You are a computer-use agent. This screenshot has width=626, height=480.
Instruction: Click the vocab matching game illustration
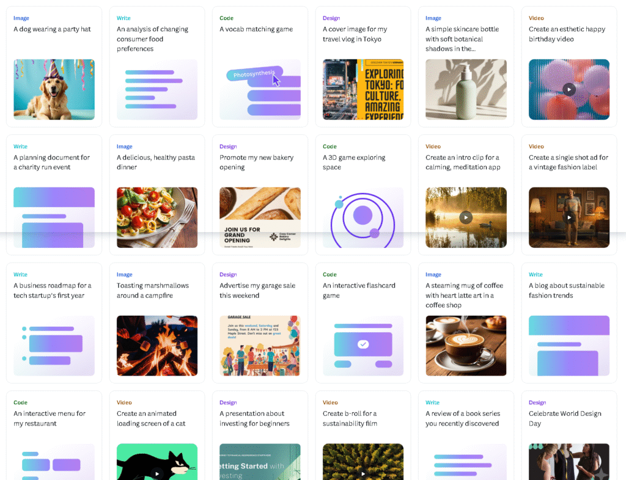click(260, 89)
